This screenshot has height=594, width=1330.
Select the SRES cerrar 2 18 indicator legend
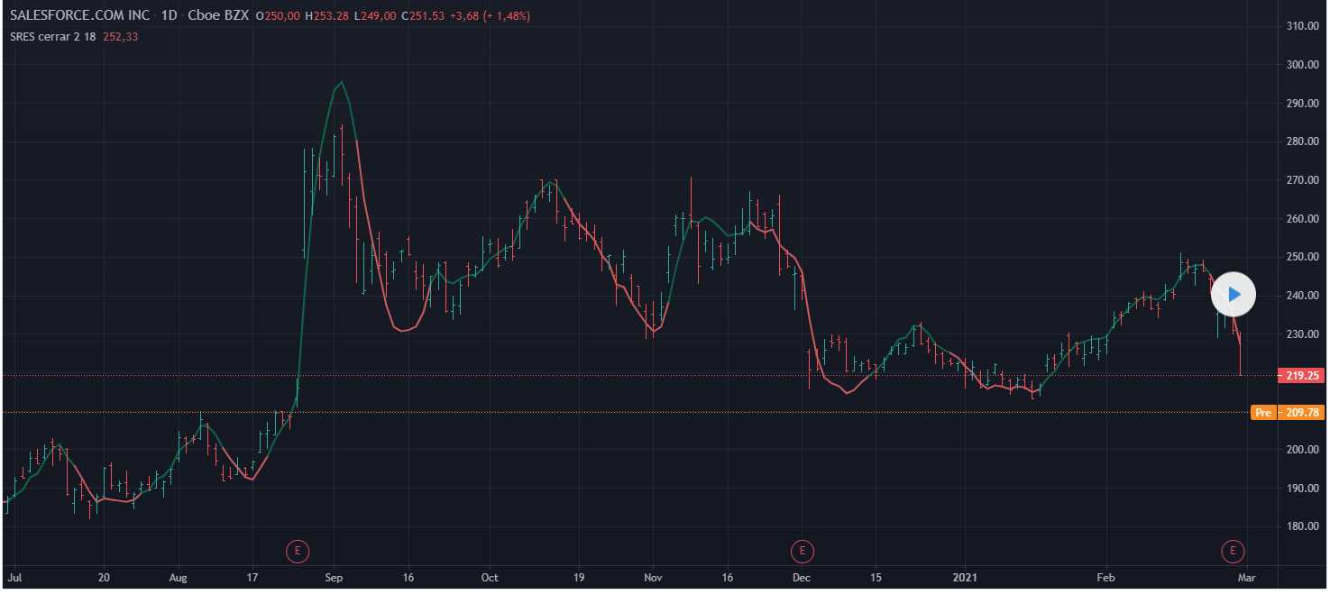[53, 36]
